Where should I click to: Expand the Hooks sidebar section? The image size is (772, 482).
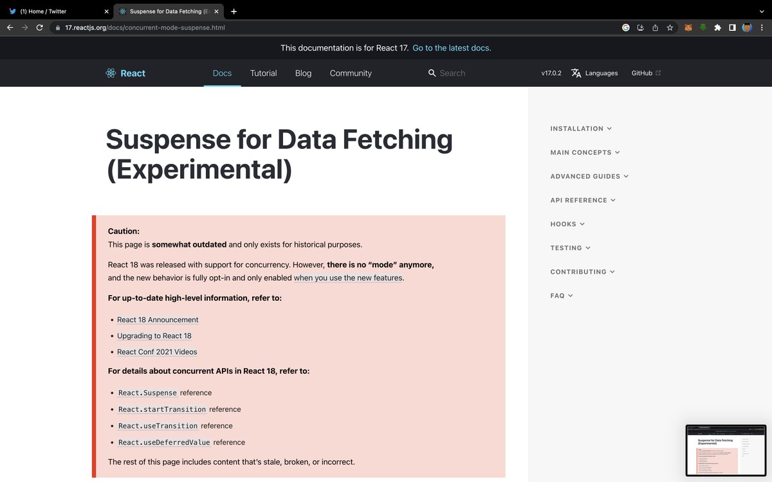[567, 224]
